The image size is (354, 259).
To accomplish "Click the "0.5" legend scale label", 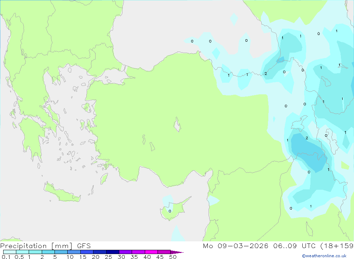I will (19, 257).
